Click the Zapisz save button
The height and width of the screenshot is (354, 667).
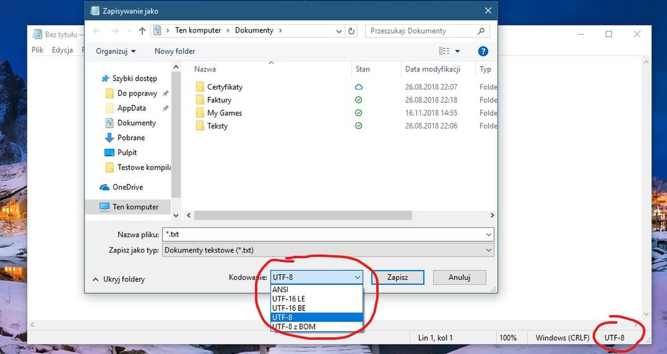398,277
